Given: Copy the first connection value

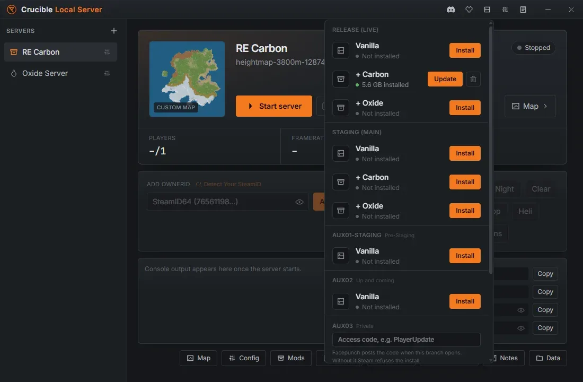Looking at the screenshot, I should (x=545, y=274).
